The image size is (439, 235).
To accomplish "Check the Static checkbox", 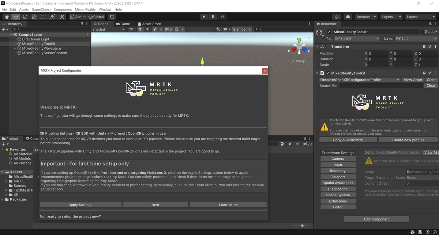I will click(x=422, y=32).
